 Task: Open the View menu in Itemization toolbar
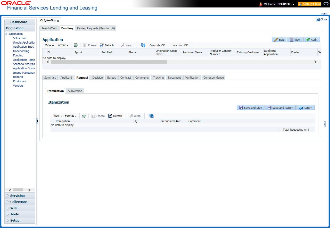pyautogui.click(x=57, y=116)
